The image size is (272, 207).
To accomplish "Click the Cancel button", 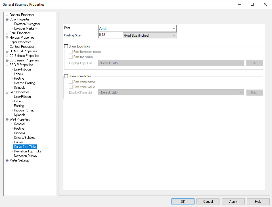I will pos(208,202).
